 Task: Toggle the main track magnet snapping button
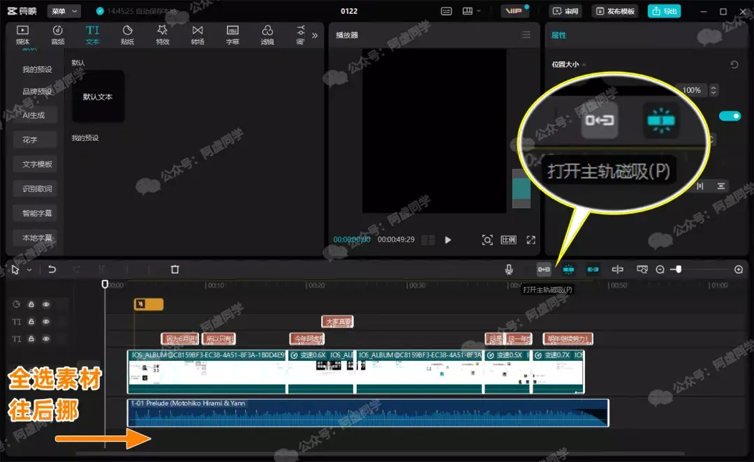click(544, 269)
